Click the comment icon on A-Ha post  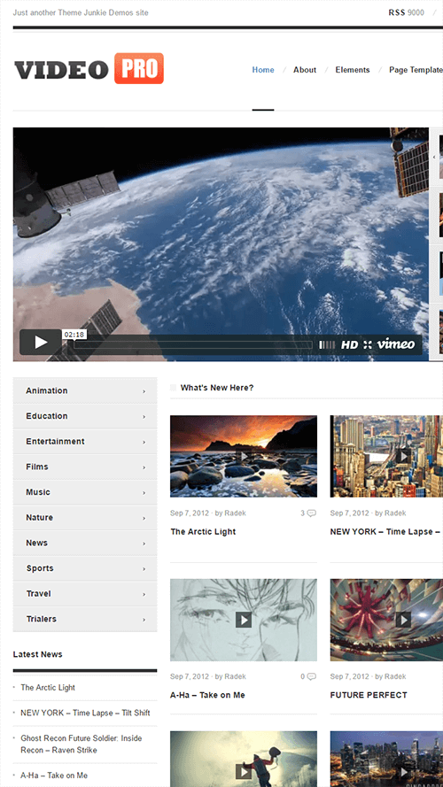click(311, 676)
